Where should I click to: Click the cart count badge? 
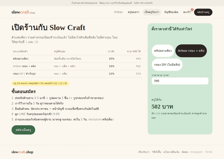click(x=192, y=10)
